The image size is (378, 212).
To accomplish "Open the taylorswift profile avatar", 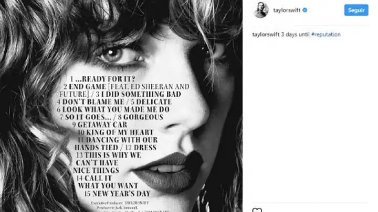I will point(261,10).
